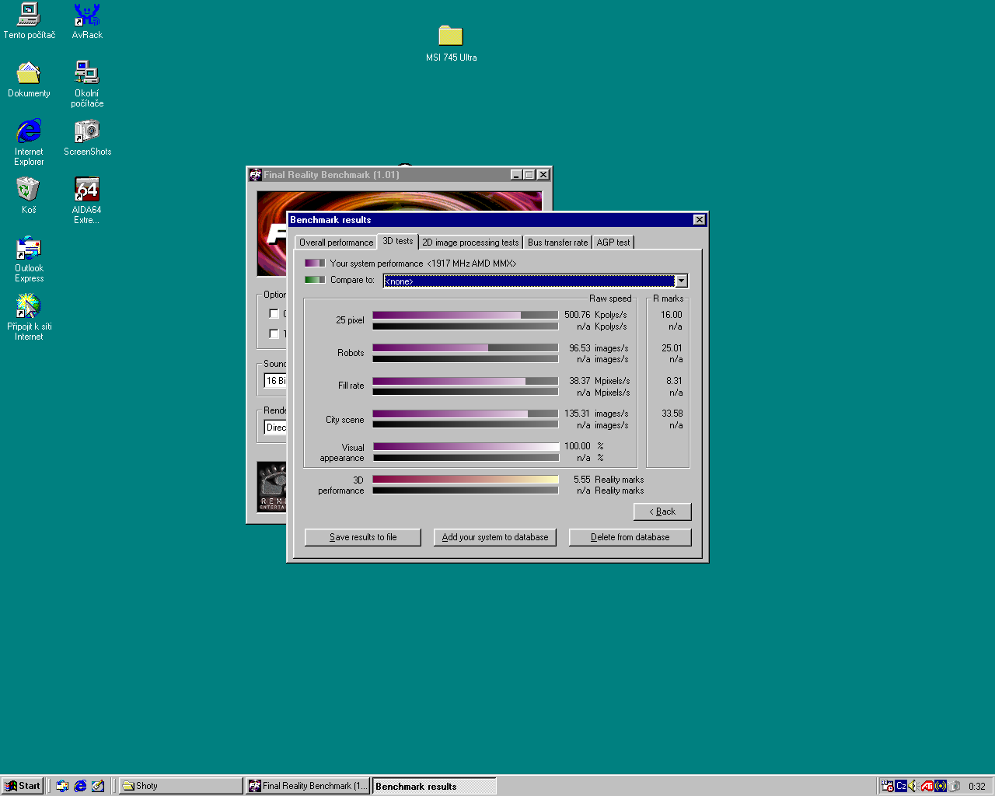Switch to Shoty taskbar window
The image size is (995, 796).
(x=180, y=786)
